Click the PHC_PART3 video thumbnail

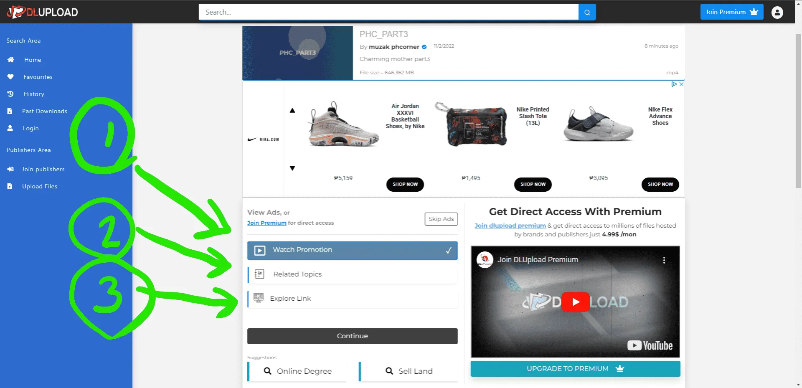coord(297,53)
